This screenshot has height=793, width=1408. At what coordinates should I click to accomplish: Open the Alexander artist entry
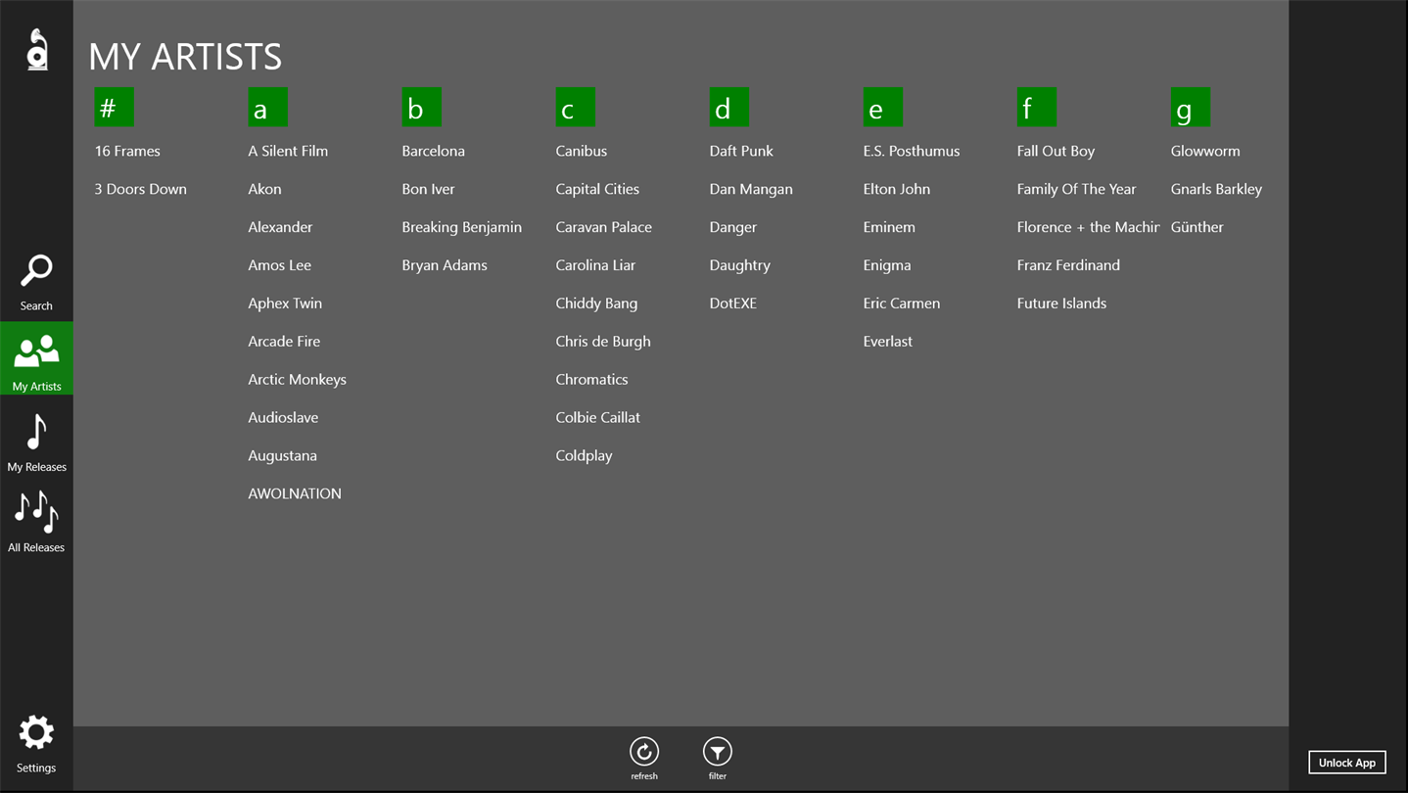(280, 227)
